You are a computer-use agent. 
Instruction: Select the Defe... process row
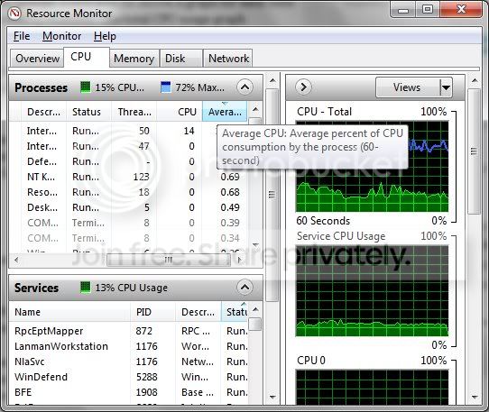(x=129, y=161)
